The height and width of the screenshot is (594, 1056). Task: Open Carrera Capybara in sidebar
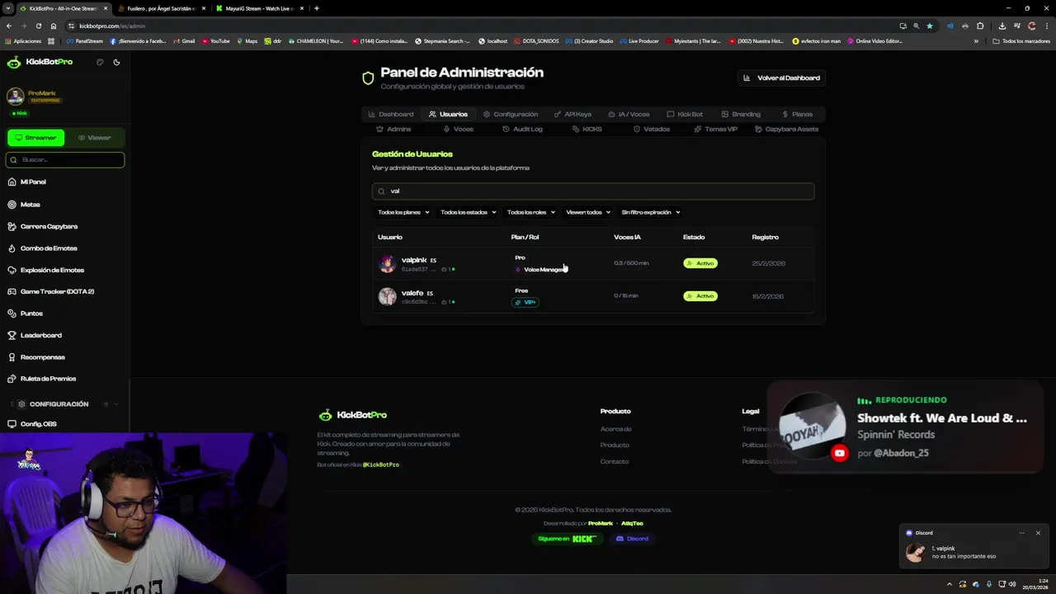(x=49, y=226)
